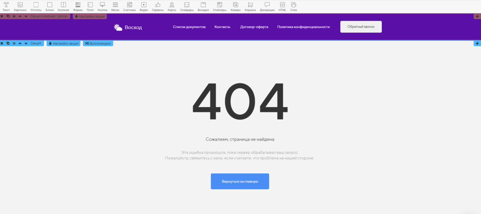Screen dimensions: 481x214
Task: Open the Список документов menu link
Action: point(189,27)
